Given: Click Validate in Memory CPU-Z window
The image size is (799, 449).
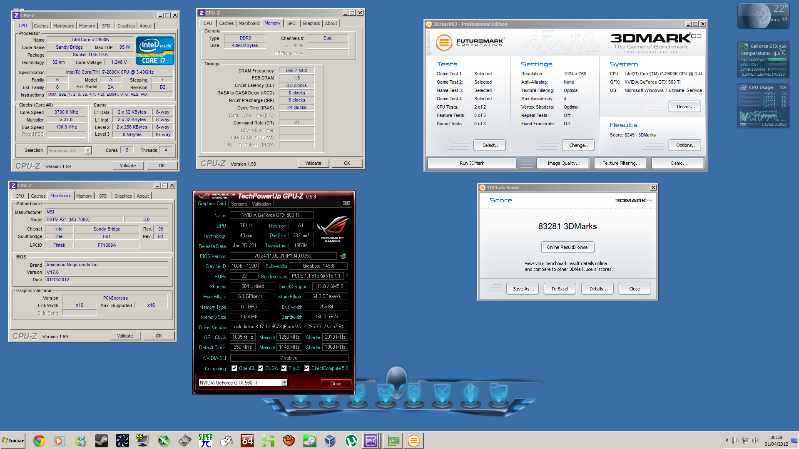Looking at the screenshot, I should [313, 163].
